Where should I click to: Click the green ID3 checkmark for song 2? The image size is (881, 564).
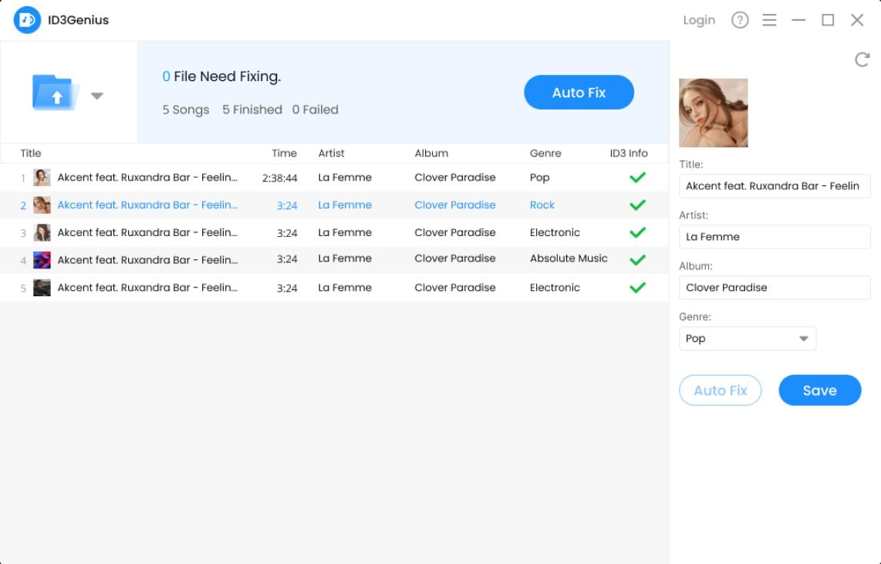(637, 205)
